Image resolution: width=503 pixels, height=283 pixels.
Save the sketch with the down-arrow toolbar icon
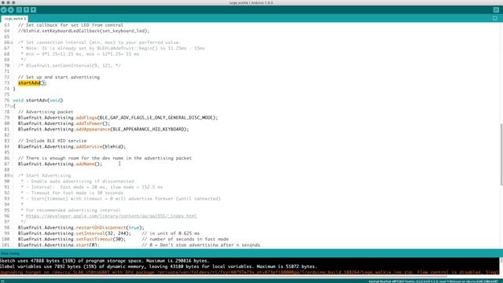pyautogui.click(x=33, y=10)
